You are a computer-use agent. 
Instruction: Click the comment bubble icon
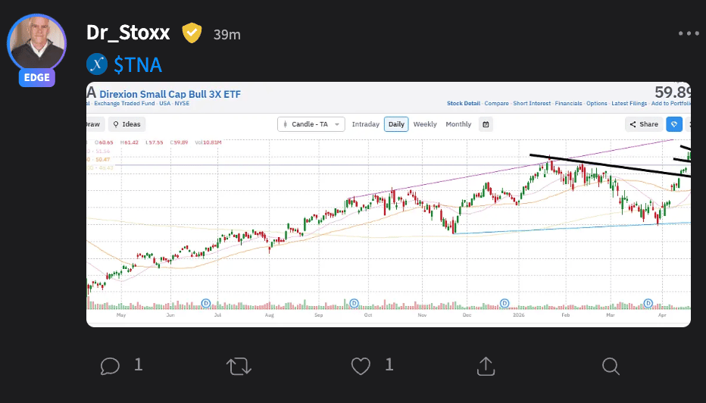pos(110,366)
